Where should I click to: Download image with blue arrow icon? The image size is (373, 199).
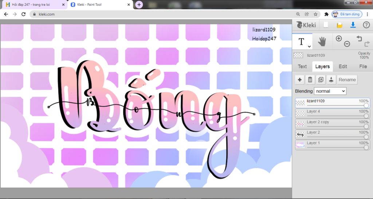(353, 25)
